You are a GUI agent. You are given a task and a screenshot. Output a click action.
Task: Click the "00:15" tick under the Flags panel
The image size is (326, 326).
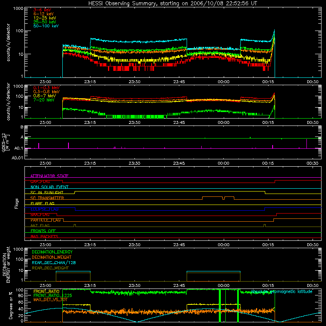pyautogui.click(x=268, y=245)
